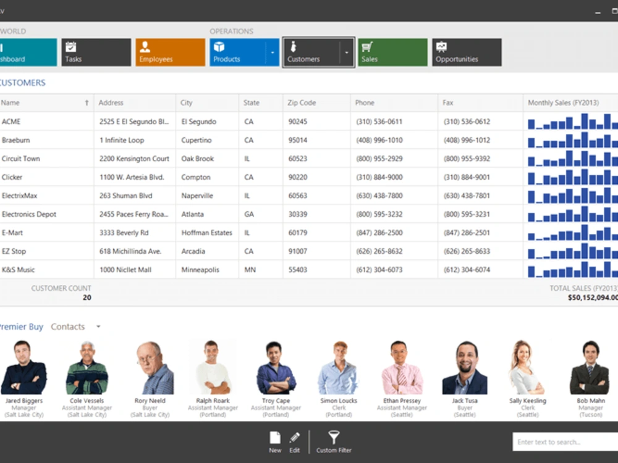The image size is (618, 463).
Task: Select the EZ Stop customer name
Action: coord(14,251)
